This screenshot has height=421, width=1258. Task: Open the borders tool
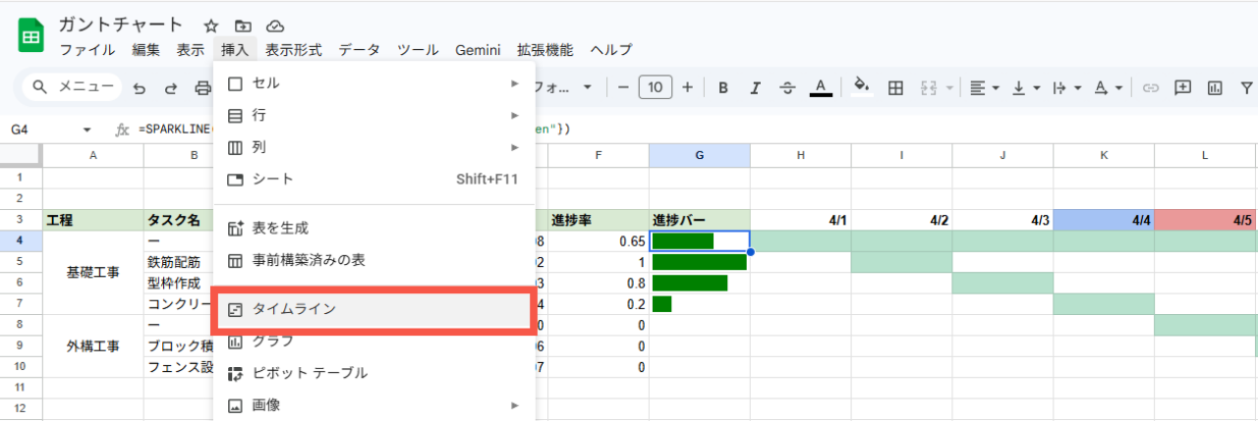895,87
